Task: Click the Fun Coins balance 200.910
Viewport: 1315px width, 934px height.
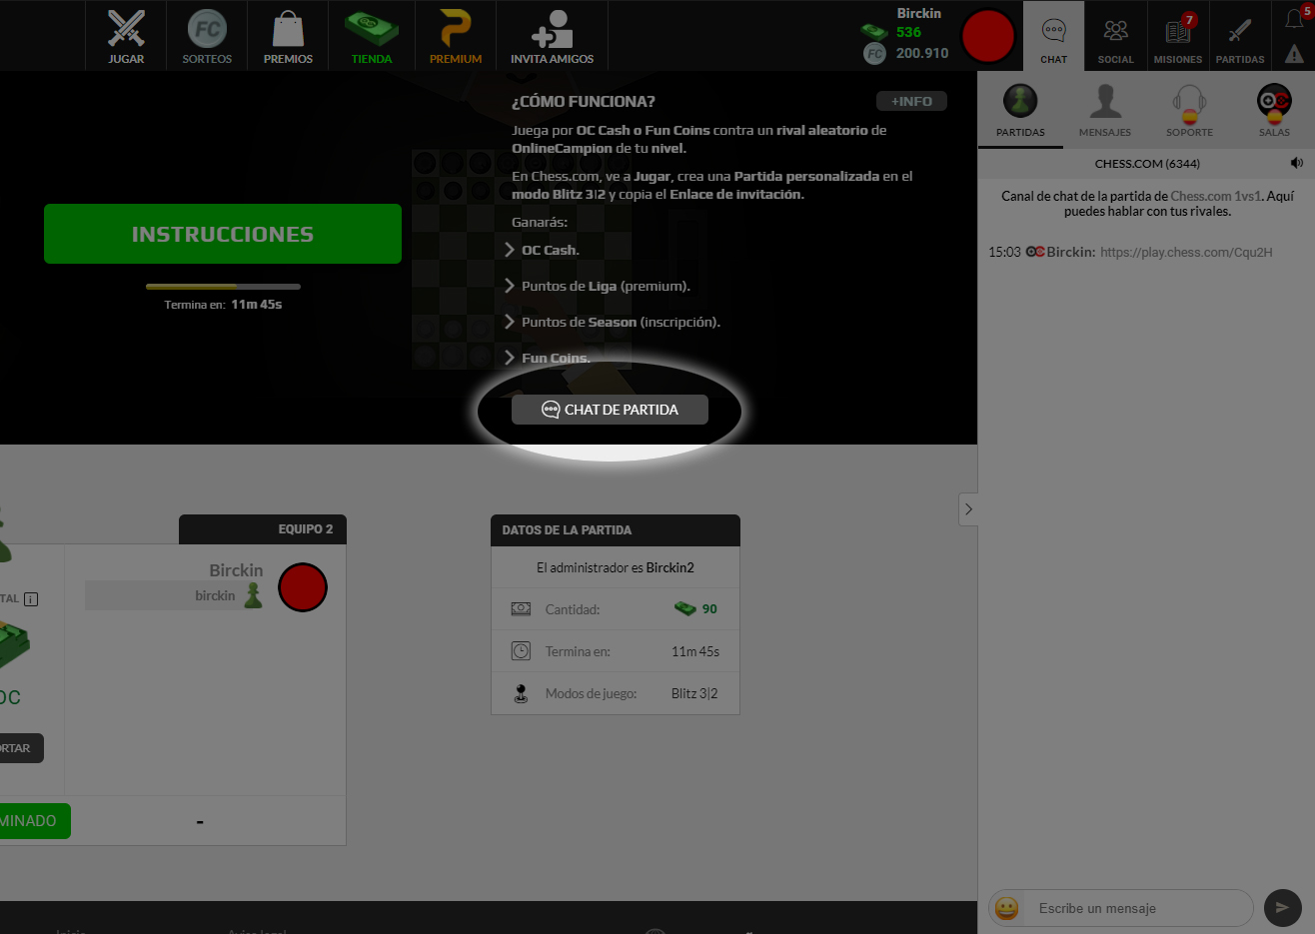Action: tap(922, 53)
